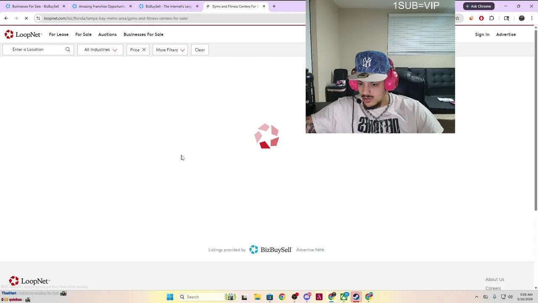Open Microsoft Store from the taskbar
This screenshot has width=538, height=303.
pos(270,297)
